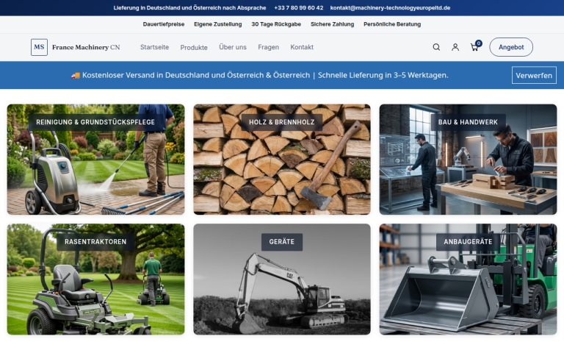Click the kontakt email address link
Screen dimensions: 564x353
390,7
